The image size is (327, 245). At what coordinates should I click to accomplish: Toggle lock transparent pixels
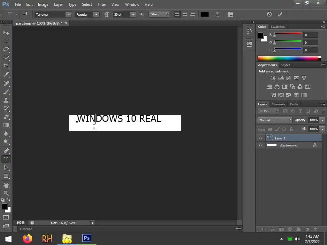point(270,130)
